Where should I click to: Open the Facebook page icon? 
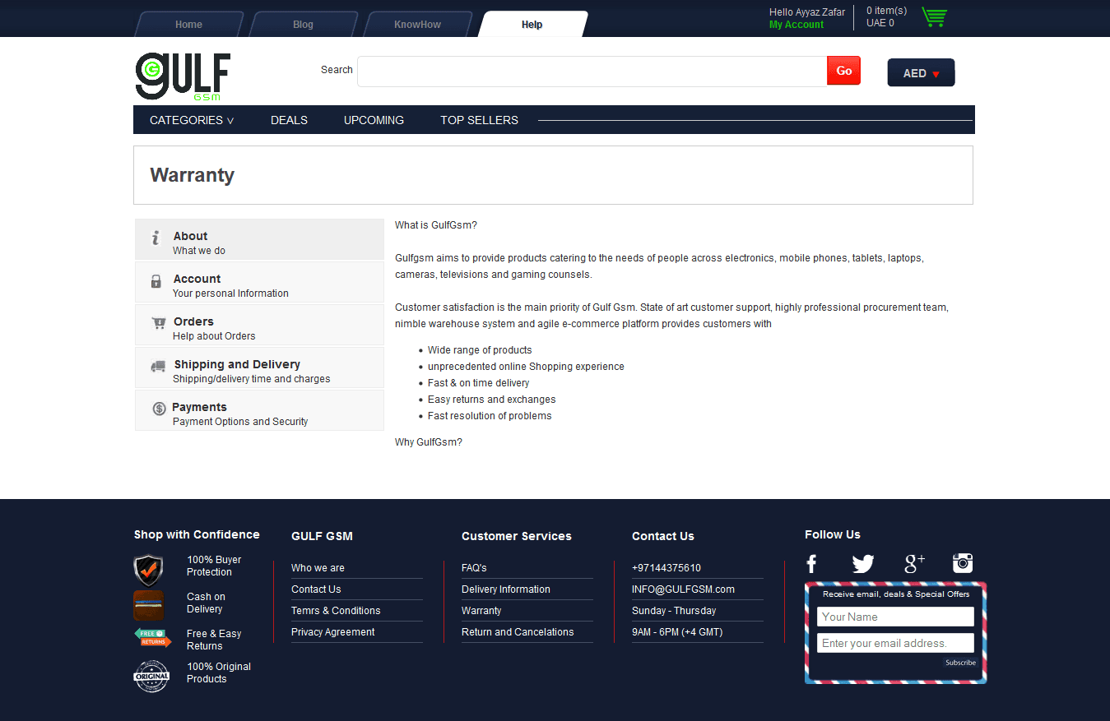pyautogui.click(x=811, y=563)
